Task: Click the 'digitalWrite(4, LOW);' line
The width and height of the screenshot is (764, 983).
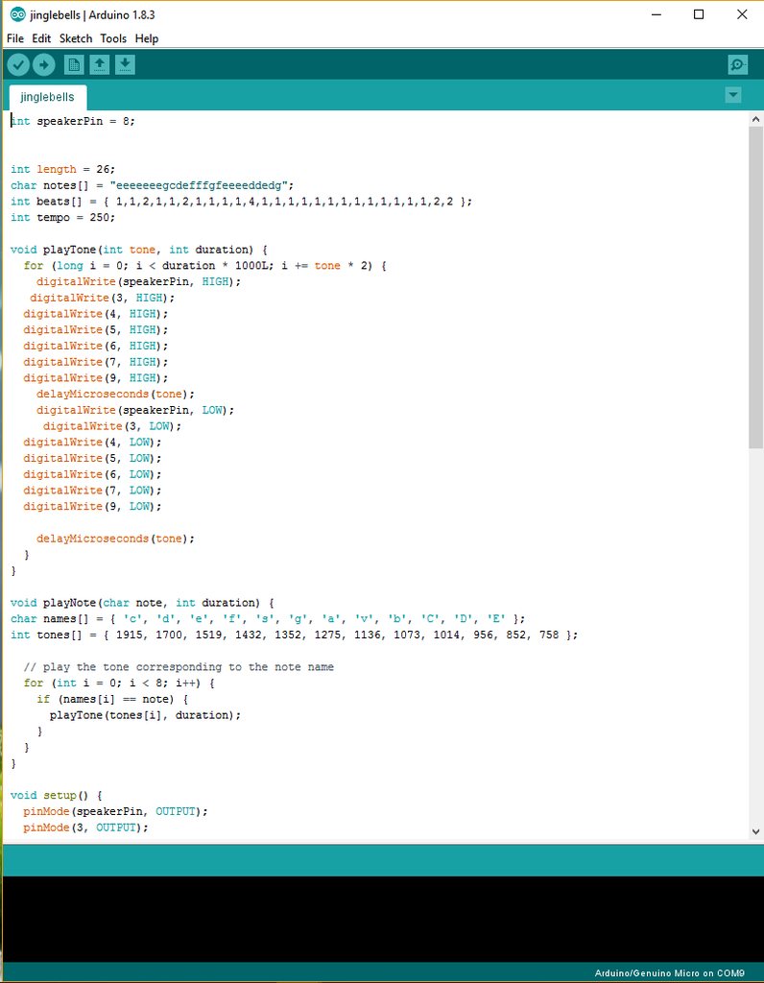Action: pyautogui.click(x=93, y=442)
